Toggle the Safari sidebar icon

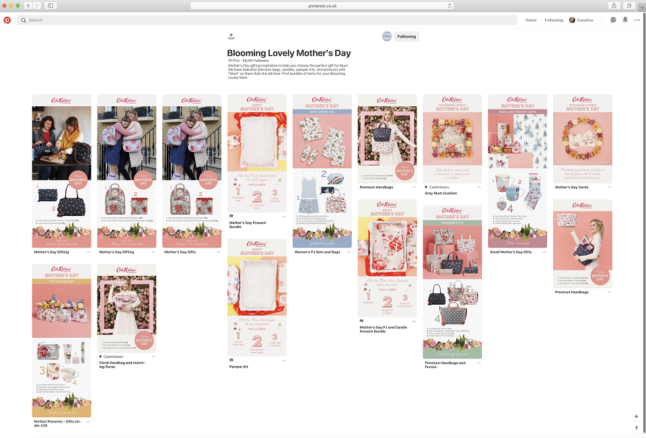[50, 6]
